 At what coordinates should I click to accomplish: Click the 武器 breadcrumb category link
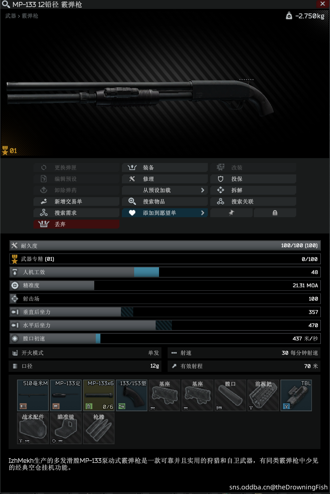click(x=11, y=16)
